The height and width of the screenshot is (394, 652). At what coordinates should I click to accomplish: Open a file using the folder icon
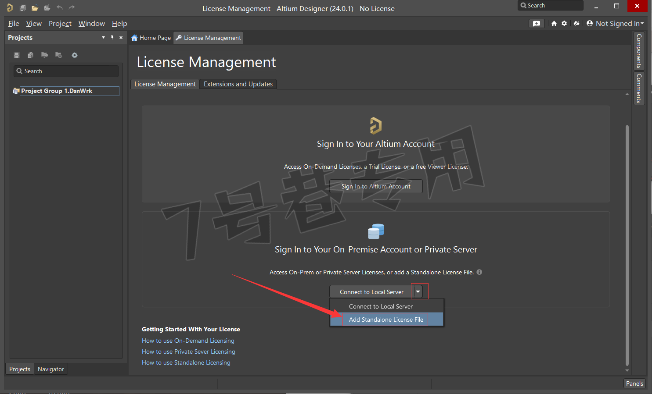(x=35, y=7)
